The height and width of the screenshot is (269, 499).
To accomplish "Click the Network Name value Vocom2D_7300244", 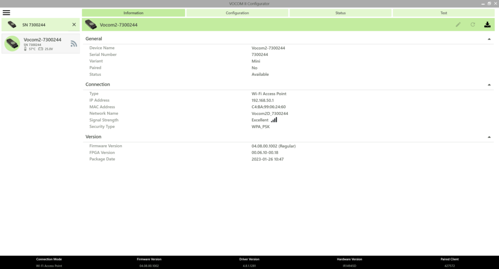I will (270, 114).
